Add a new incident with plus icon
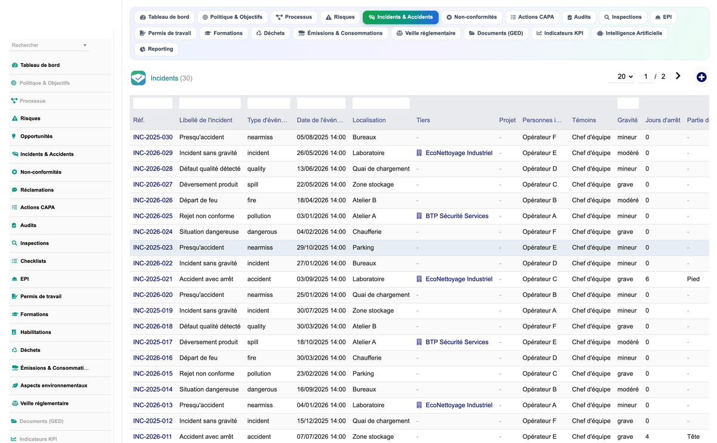Image resolution: width=717 pixels, height=443 pixels. [x=701, y=77]
